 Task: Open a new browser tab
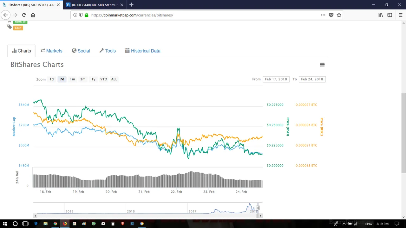[131, 5]
